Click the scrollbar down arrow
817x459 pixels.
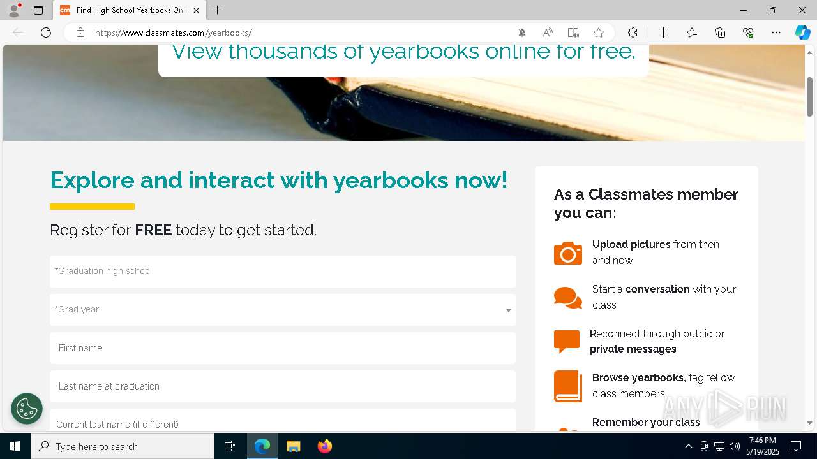click(x=809, y=422)
